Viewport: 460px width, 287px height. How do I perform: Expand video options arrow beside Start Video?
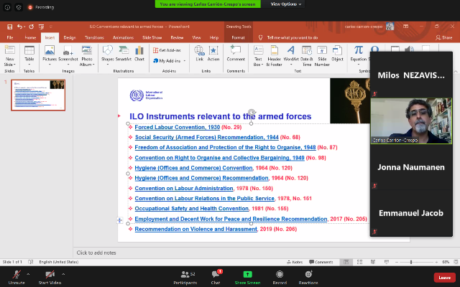(63, 274)
